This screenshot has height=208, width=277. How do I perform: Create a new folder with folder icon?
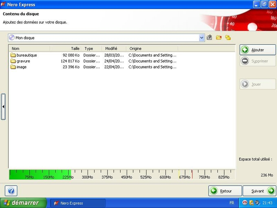pyautogui.click(x=219, y=38)
